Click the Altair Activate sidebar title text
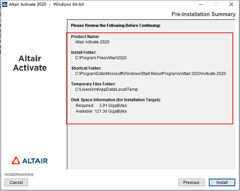 click(x=30, y=63)
